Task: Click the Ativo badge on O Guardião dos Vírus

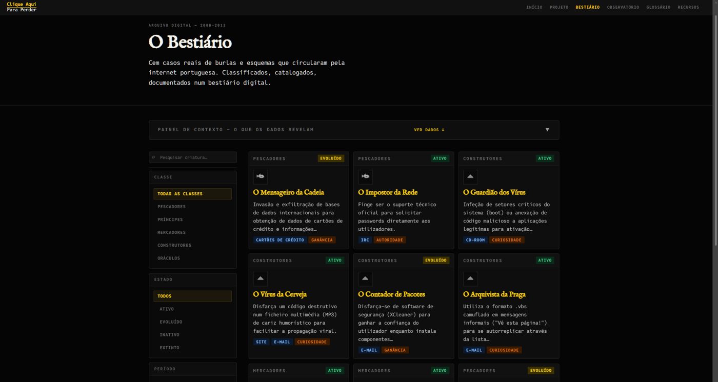Action: point(545,158)
